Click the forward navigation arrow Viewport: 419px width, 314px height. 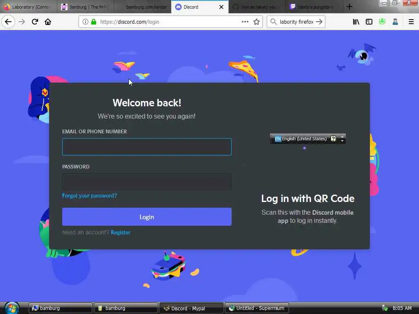(x=22, y=22)
